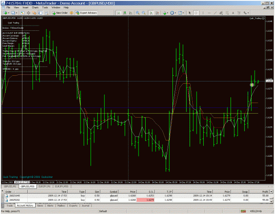Open the Tools menu
Screen dimensions: 275x214
click(x=45, y=7)
